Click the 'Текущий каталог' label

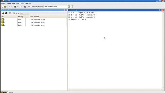(x=37, y=7)
